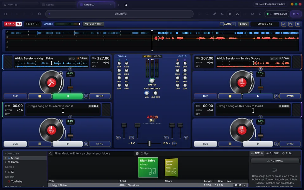Image resolution: width=304 pixels, height=190 pixels.
Task: Toggle crossfader swap icon next to BD
Action: click(174, 143)
